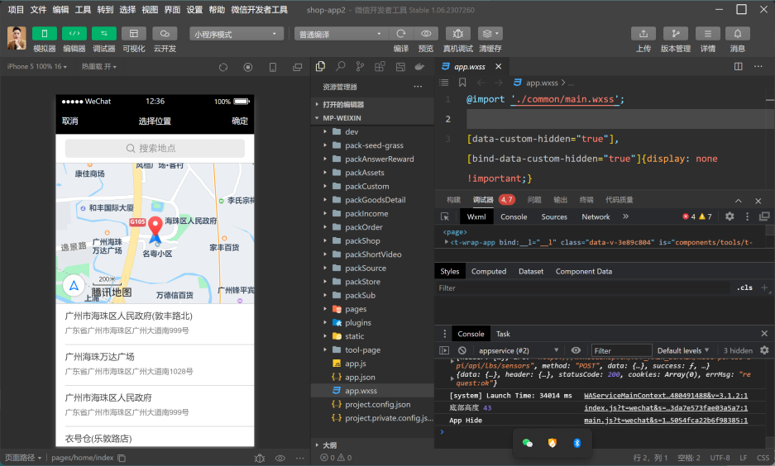Viewport: 775px width, 466px height.
Task: Click the 搜索地点 search box
Action: (x=155, y=148)
